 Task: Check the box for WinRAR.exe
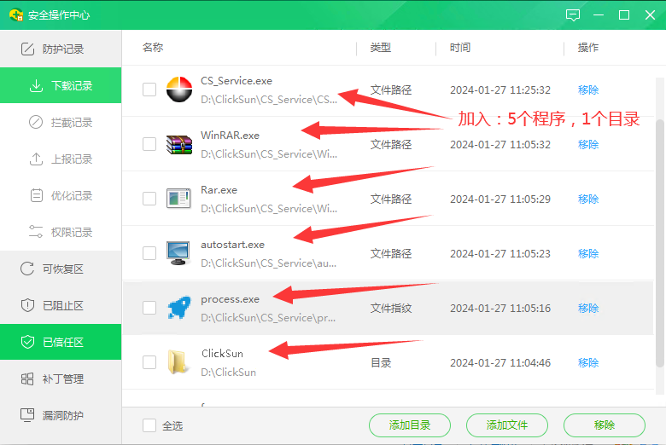click(149, 144)
